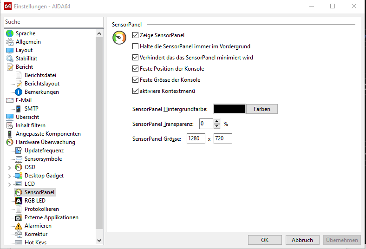The image size is (366, 249).
Task: Click the E-Mail envelope icon
Action: pos(10,100)
